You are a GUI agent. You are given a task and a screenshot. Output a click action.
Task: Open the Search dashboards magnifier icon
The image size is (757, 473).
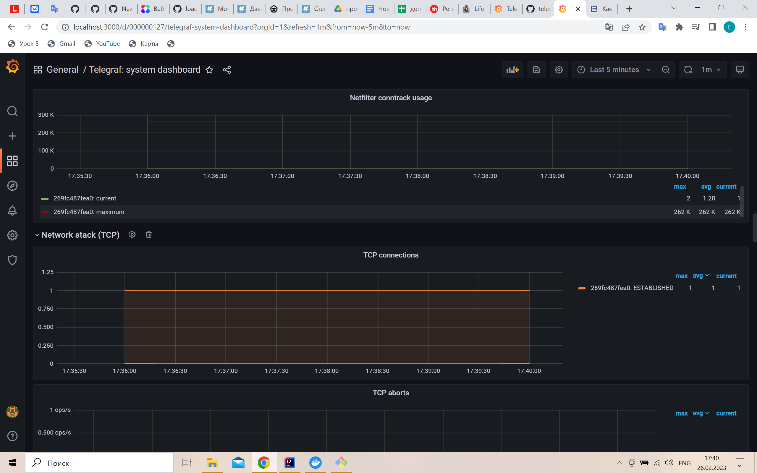(x=12, y=111)
